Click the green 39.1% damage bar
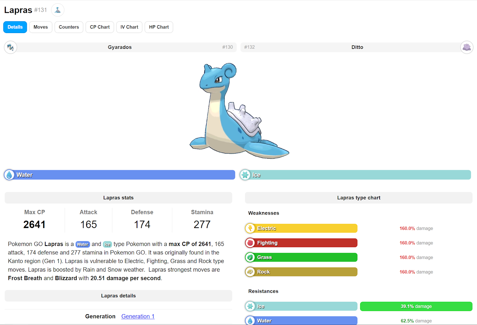 tap(416, 306)
